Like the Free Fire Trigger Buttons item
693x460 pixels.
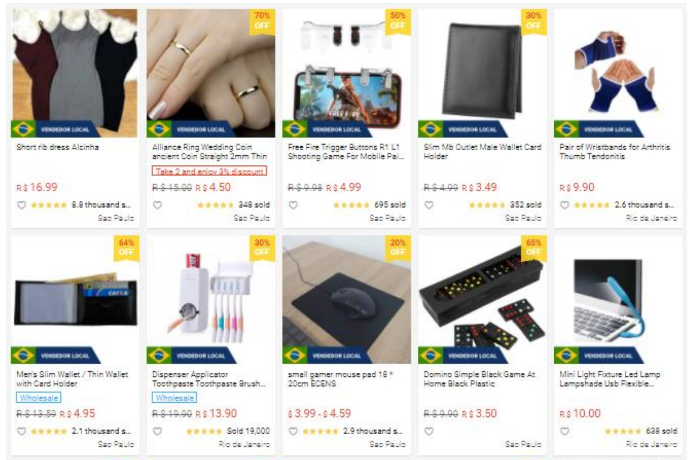pos(293,205)
